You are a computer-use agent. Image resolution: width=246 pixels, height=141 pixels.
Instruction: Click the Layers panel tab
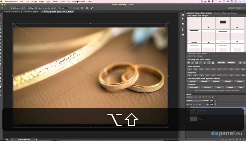pyautogui.click(x=189, y=94)
